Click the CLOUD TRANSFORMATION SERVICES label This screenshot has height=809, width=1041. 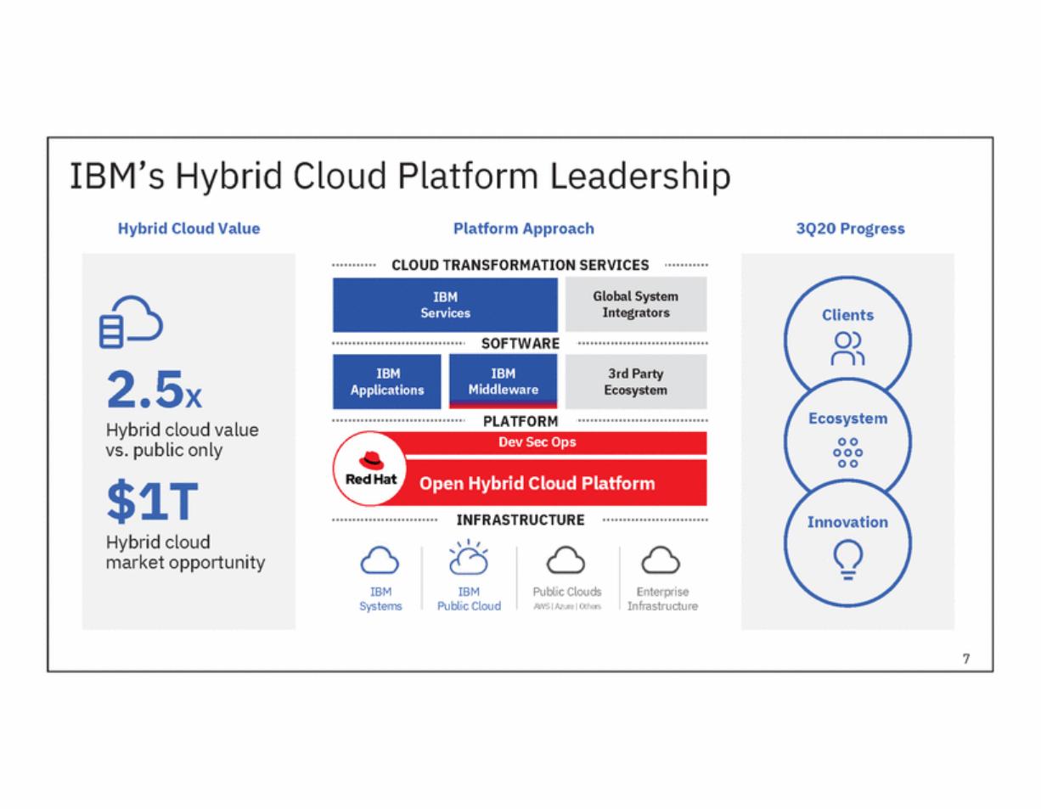coord(520,265)
